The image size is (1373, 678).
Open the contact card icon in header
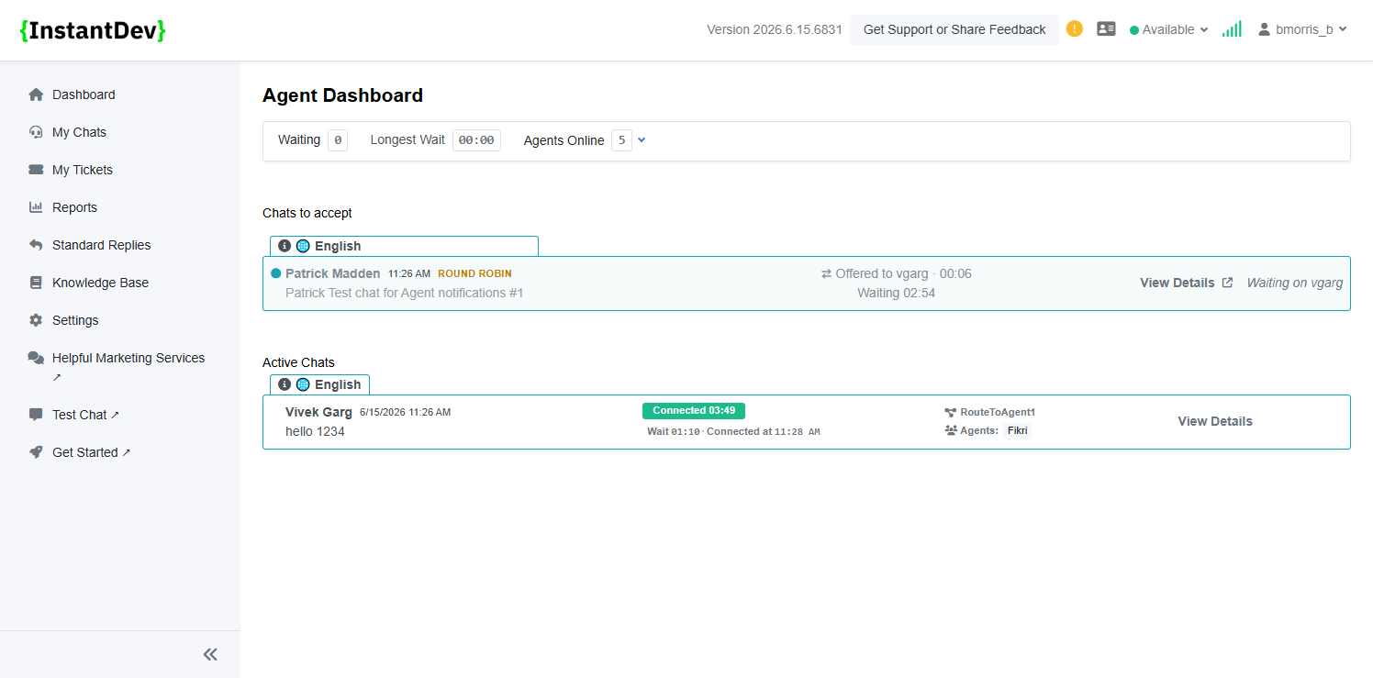[x=1106, y=29]
